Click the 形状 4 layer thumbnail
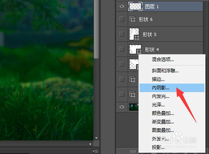The width and height of the screenshot is (209, 154). 135,49
